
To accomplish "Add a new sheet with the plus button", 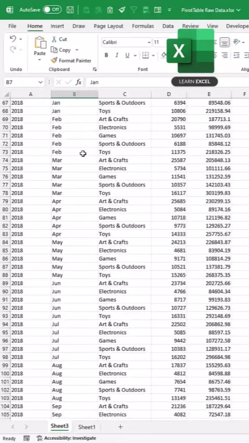I will 120,426.
